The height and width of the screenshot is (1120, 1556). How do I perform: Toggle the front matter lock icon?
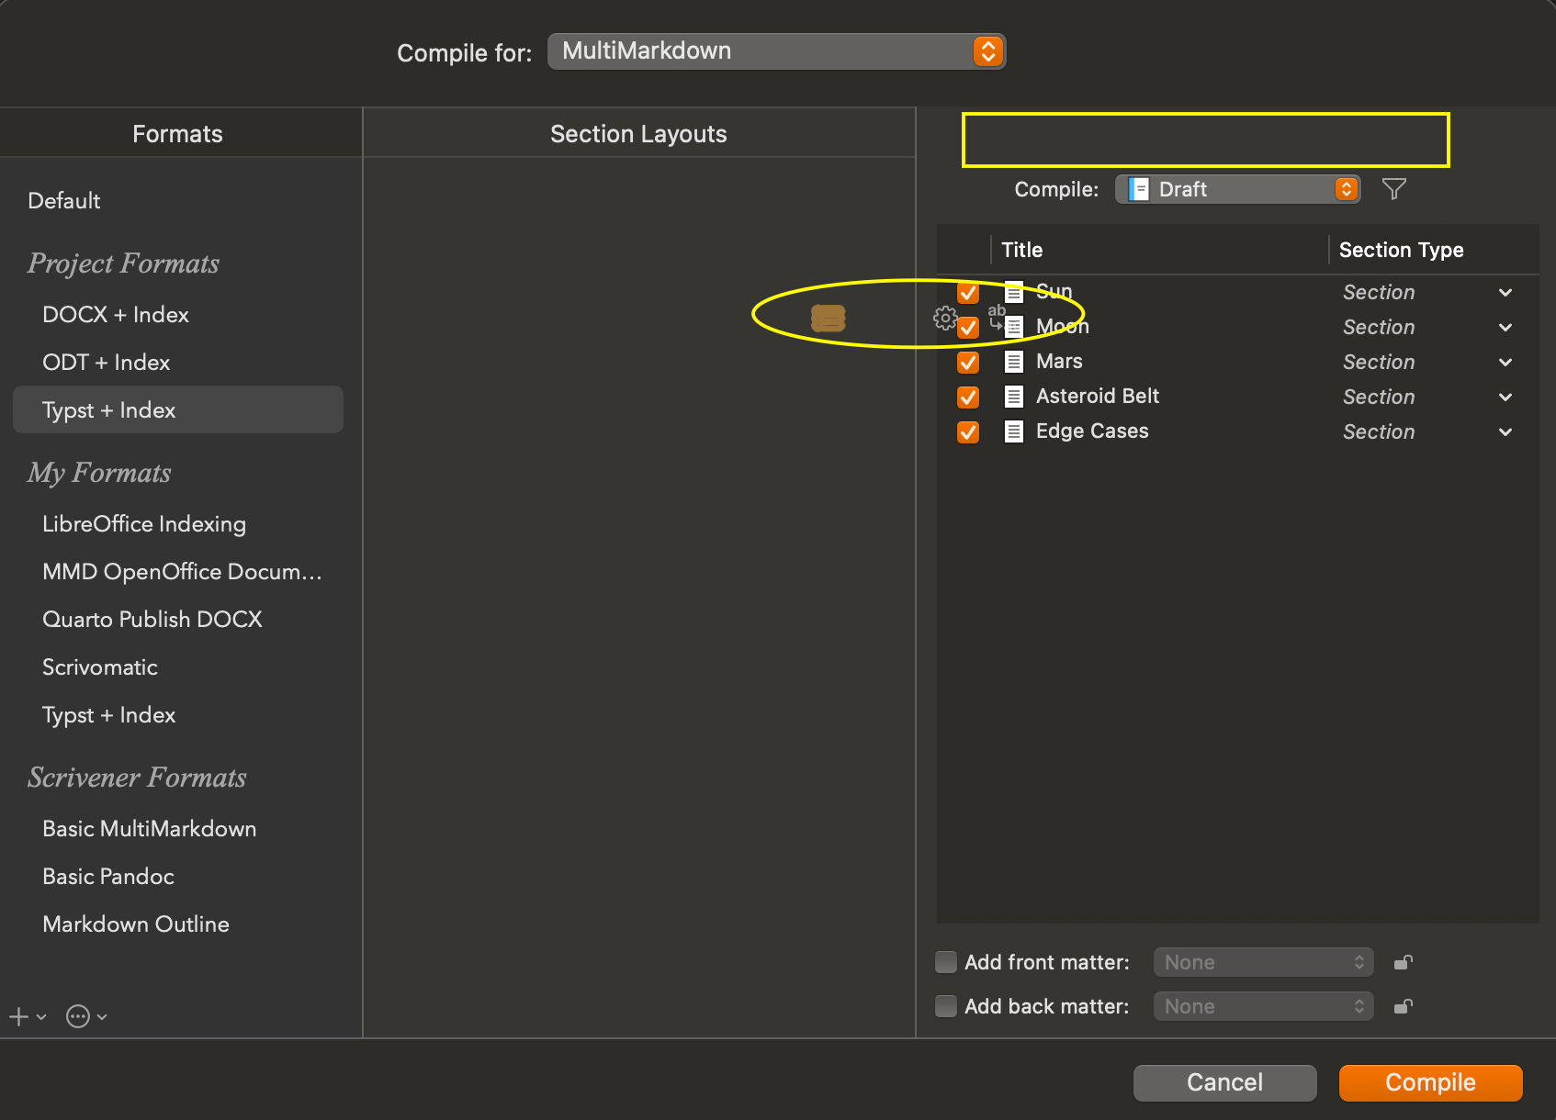[1403, 962]
